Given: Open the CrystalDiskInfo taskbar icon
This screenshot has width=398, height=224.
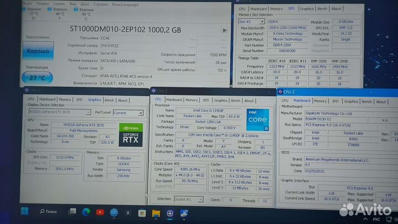Looking at the screenshot, I should coord(184,213).
